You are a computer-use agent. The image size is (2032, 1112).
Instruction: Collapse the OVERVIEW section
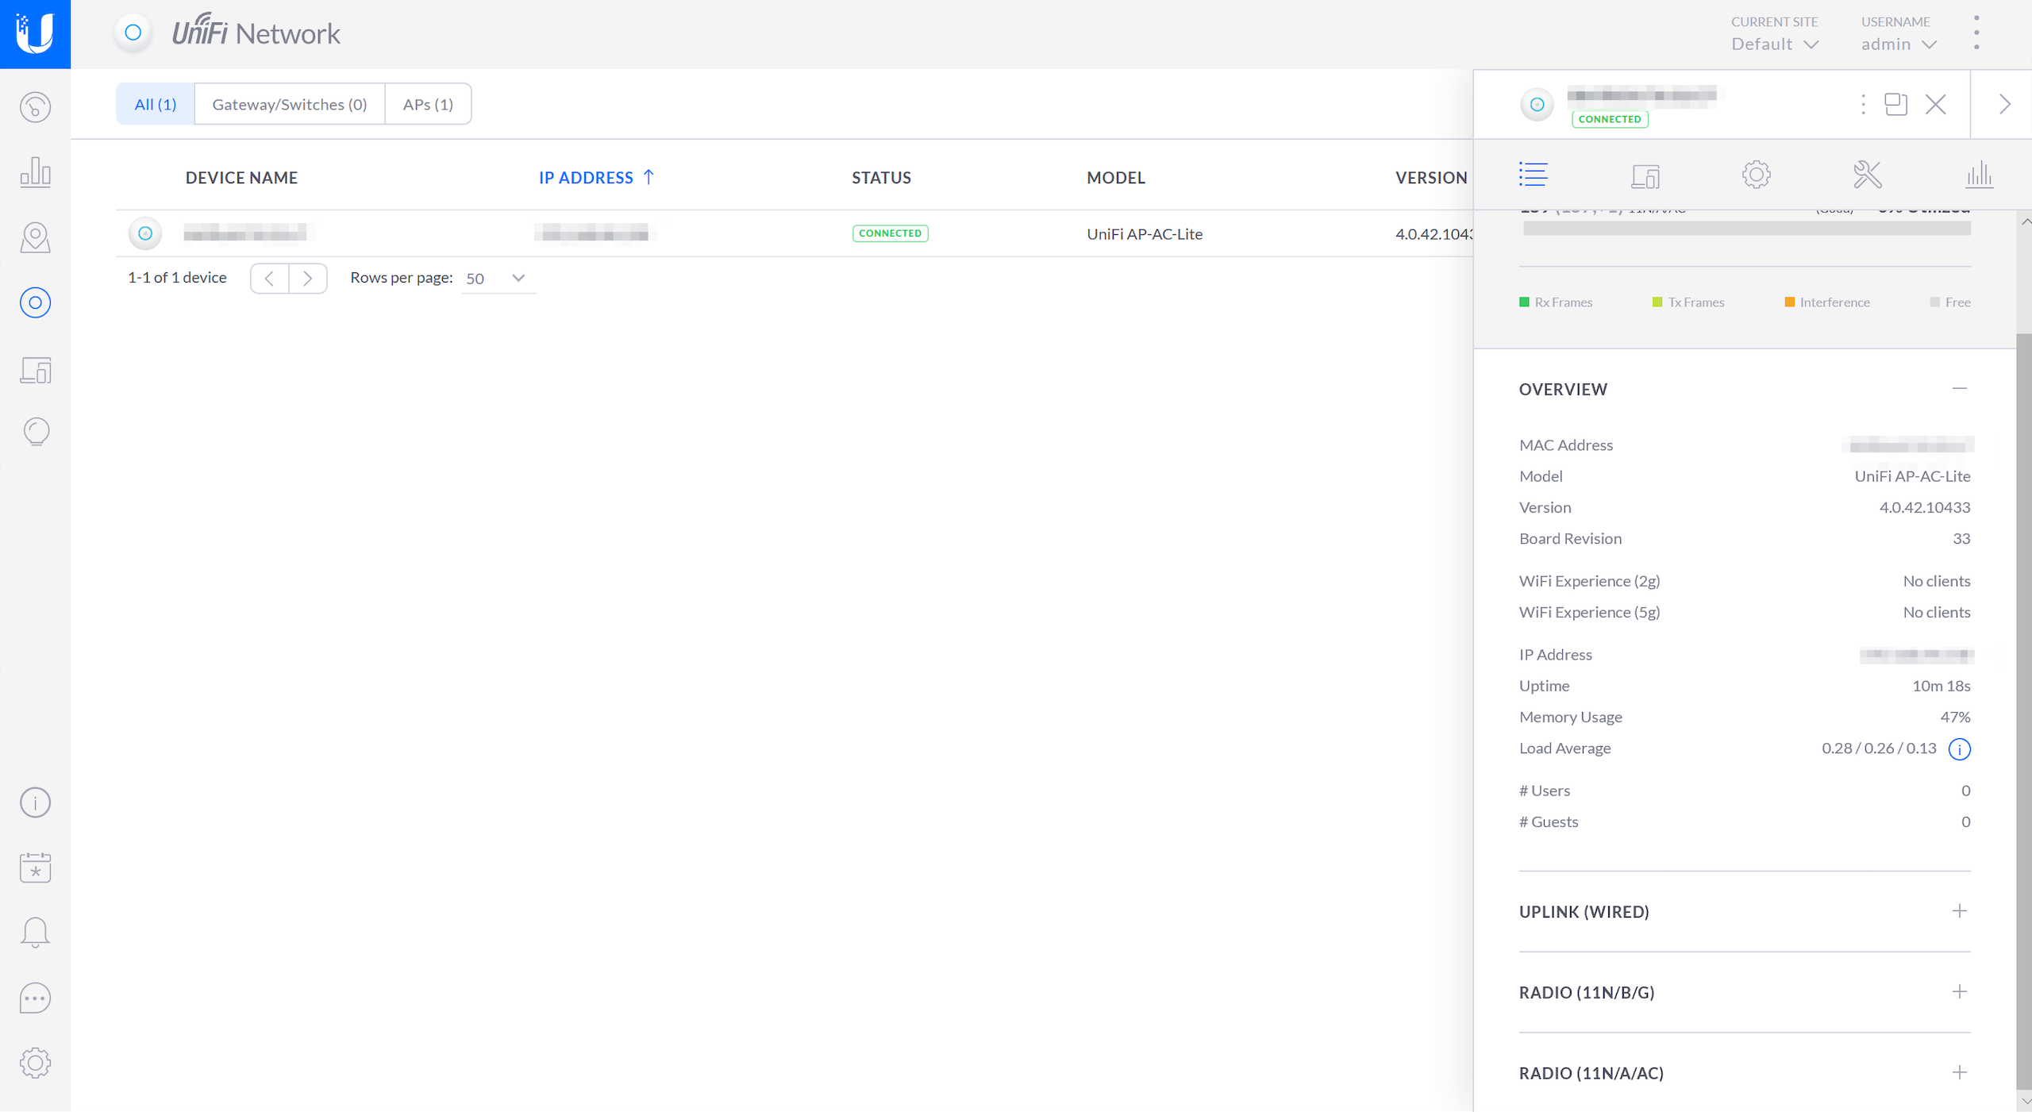(1959, 389)
